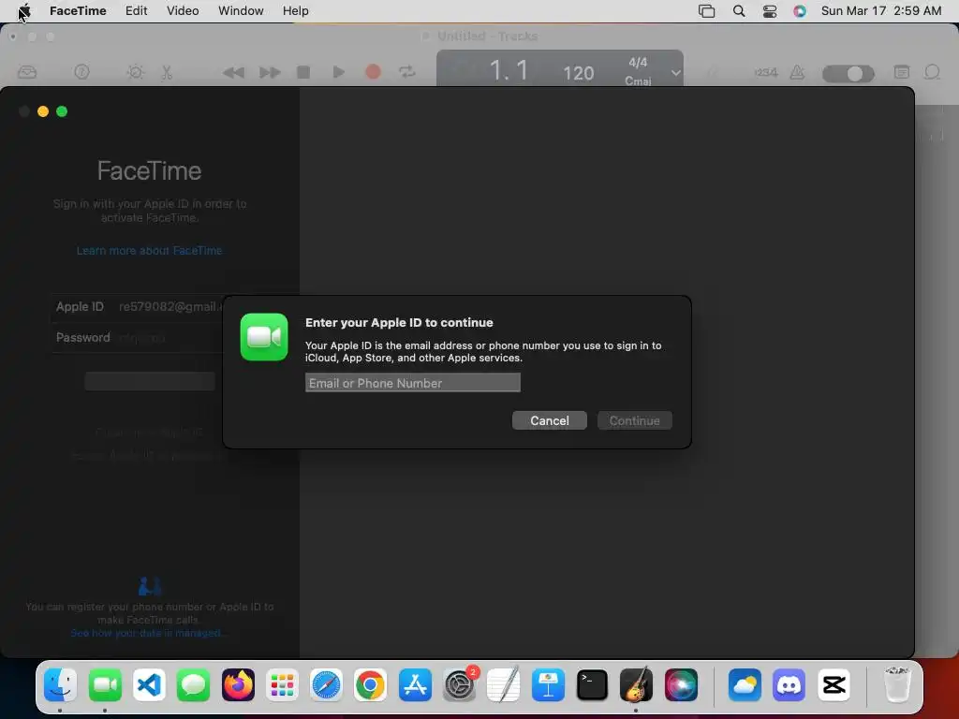Open the Apple menu
959x719 pixels.
pyautogui.click(x=23, y=11)
